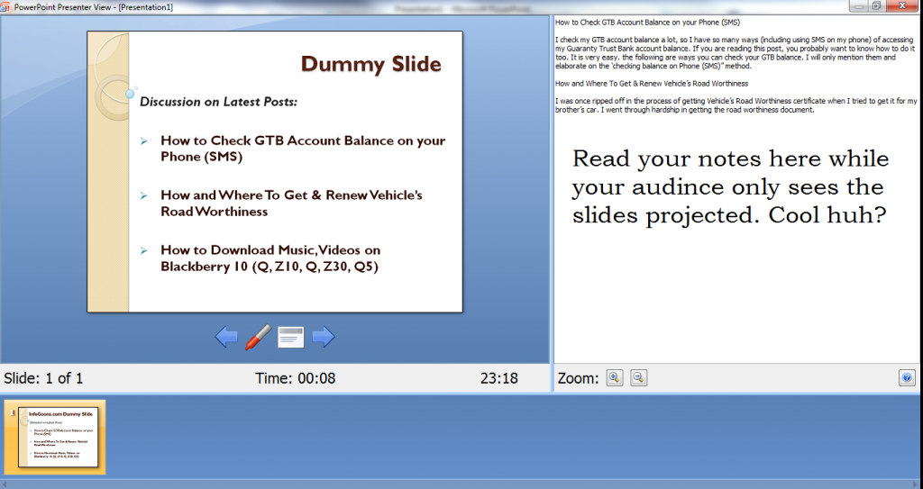The width and height of the screenshot is (923, 489).
Task: Open the slide show menu icon
Action: (291, 338)
